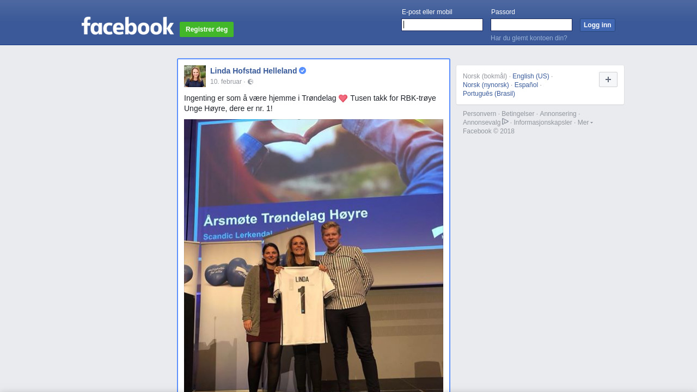Click the plus button for more languages
The image size is (697, 392).
click(x=608, y=79)
